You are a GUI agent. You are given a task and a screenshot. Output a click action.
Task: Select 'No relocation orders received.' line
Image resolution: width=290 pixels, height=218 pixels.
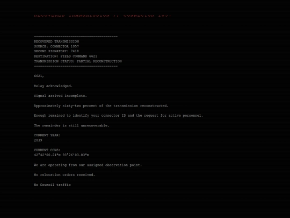[x=64, y=175]
